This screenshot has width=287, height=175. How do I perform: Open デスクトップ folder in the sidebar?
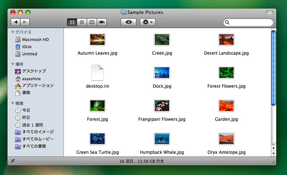click(30, 71)
